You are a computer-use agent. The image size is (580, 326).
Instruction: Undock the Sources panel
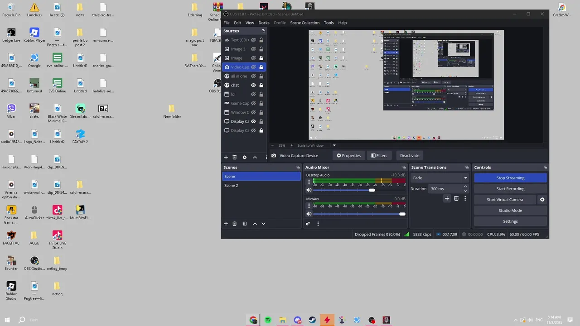click(263, 31)
